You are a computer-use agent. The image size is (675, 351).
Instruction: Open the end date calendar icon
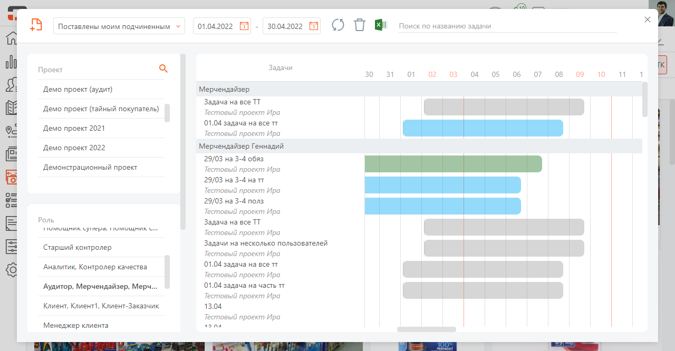[x=314, y=26]
